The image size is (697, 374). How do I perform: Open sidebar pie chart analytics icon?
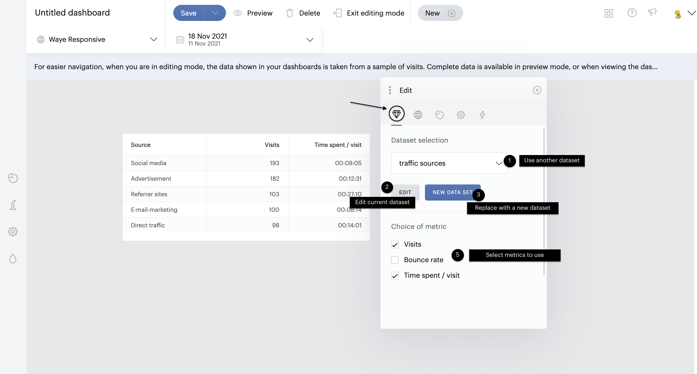click(x=13, y=178)
